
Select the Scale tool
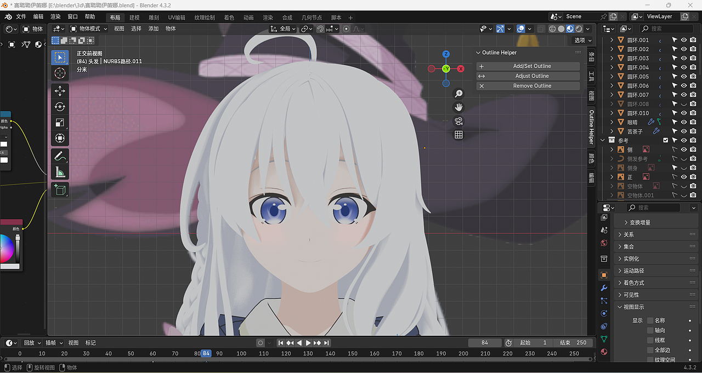(60, 123)
